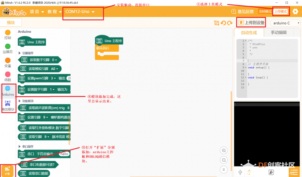This screenshot has width=302, height=177.
Task: Open the pin 3 dropdown on 设置pwm引脚
Action: 53,78
